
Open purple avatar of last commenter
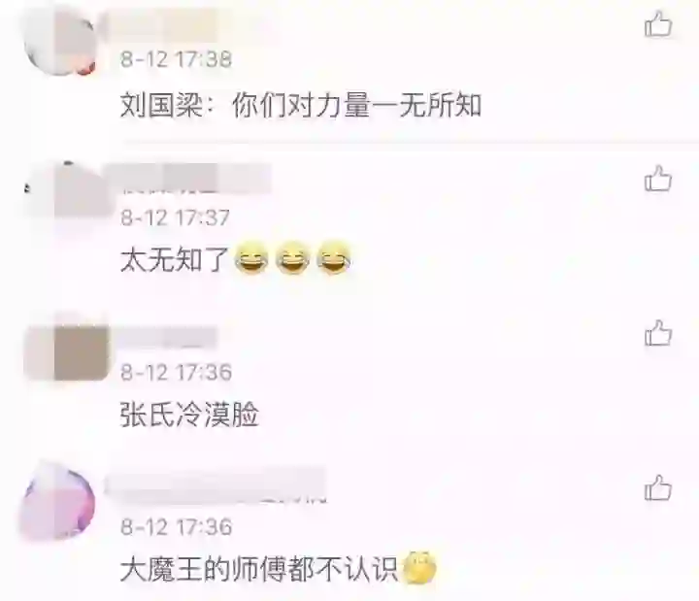(x=57, y=500)
